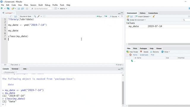Expand recent files arrow beside Open File

click(x=15, y=9)
